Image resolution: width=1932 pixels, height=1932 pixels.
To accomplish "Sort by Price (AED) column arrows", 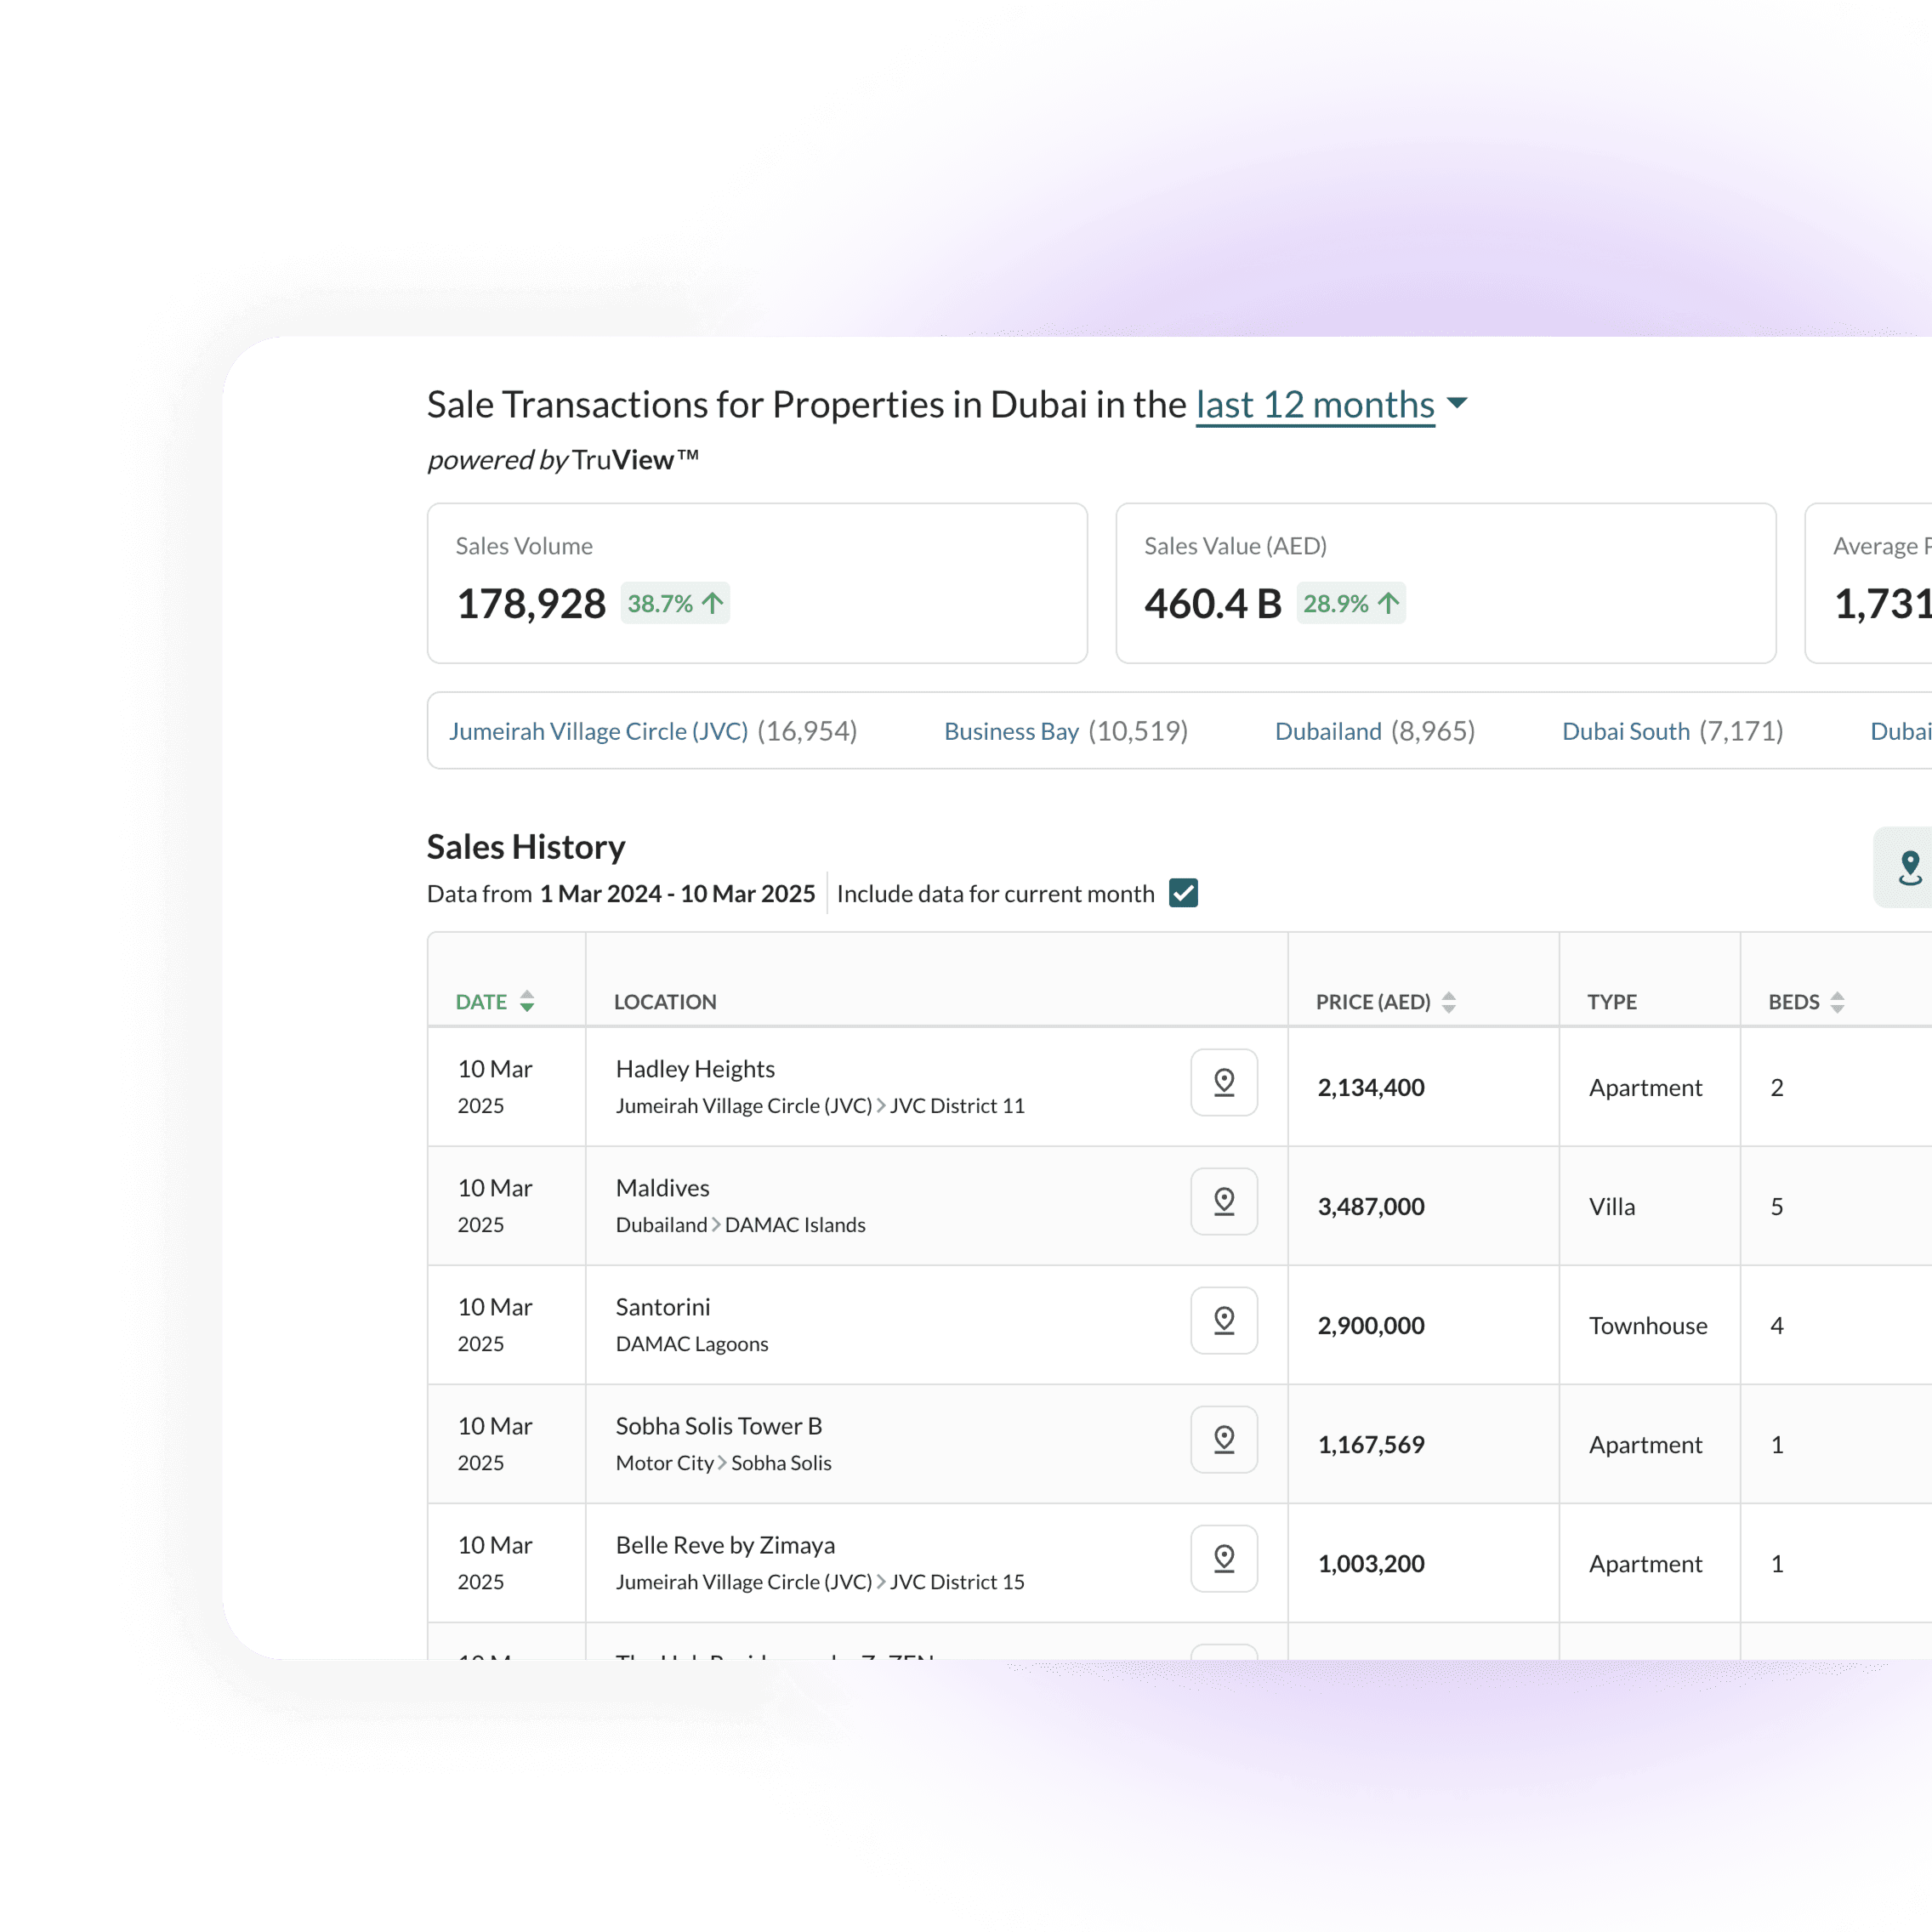I will (1448, 1001).
